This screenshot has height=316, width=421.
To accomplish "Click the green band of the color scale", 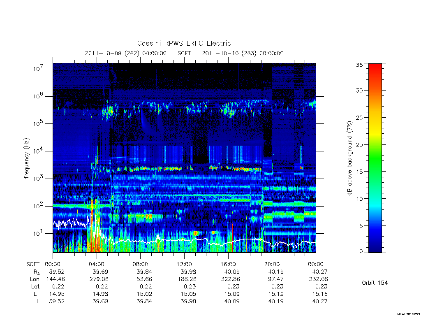I will coord(375,158).
